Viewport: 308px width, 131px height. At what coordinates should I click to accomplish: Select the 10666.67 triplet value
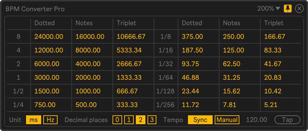pos(131,37)
